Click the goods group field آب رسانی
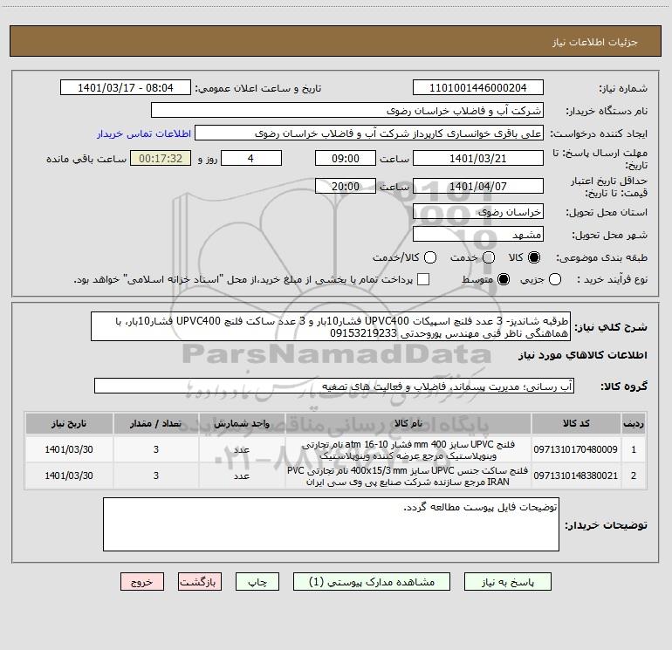672x650 pixels. click(x=334, y=386)
